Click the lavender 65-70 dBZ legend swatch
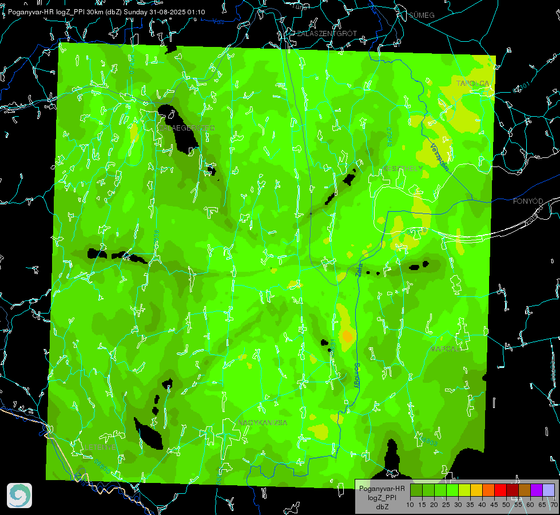Screen dimensions: 560x515 click(x=549, y=490)
